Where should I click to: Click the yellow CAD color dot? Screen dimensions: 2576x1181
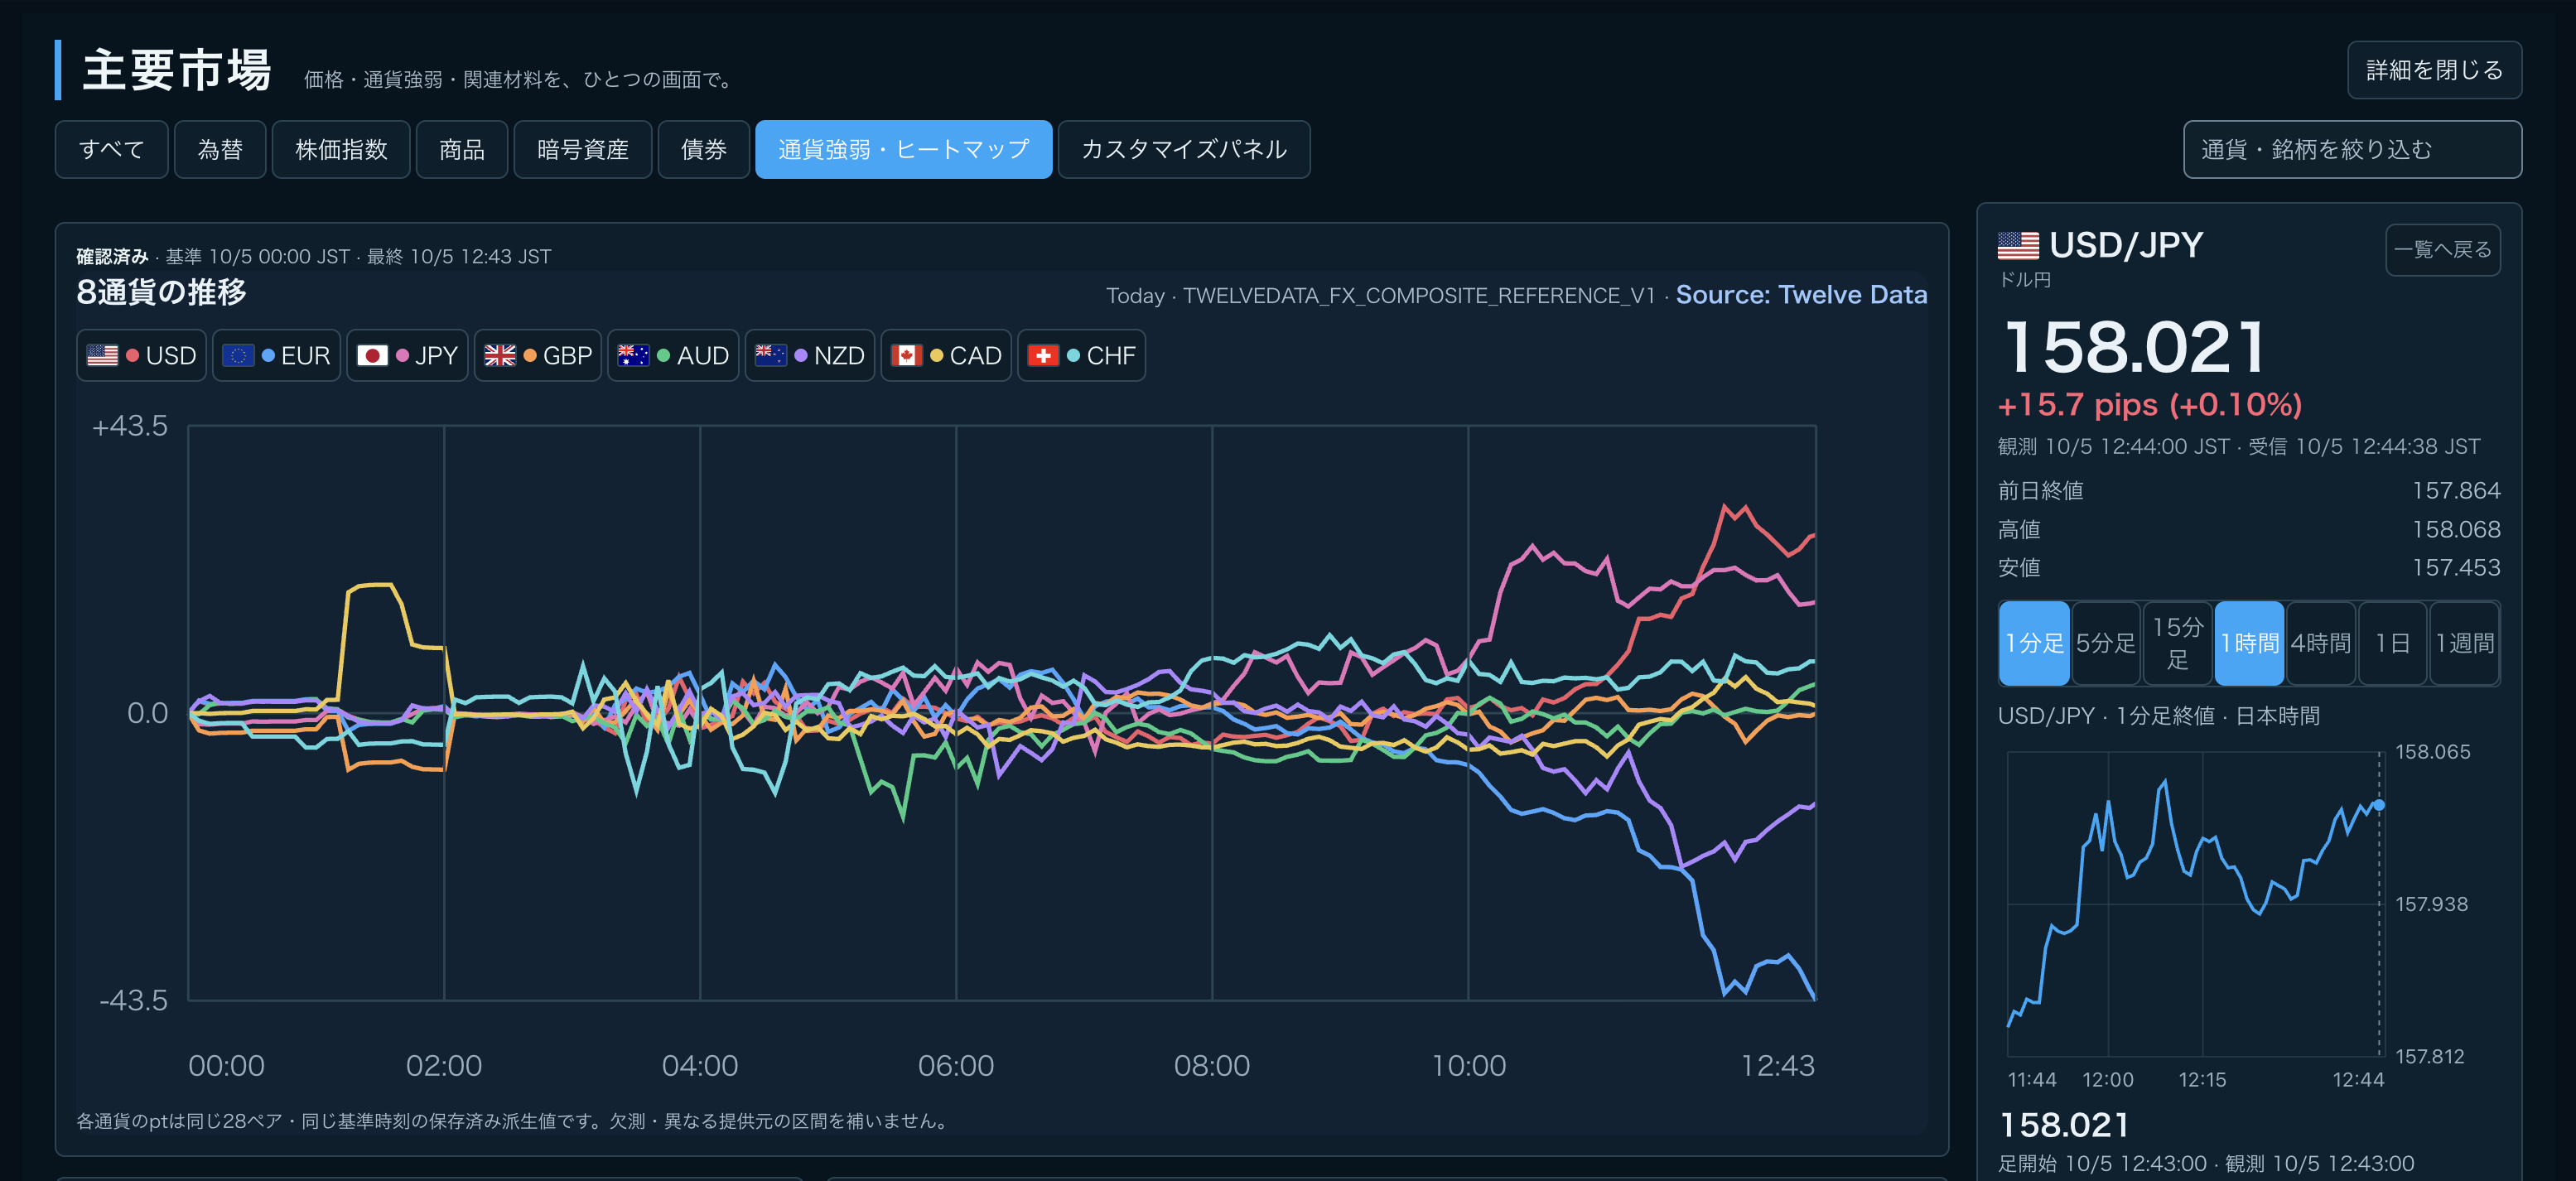(936, 355)
